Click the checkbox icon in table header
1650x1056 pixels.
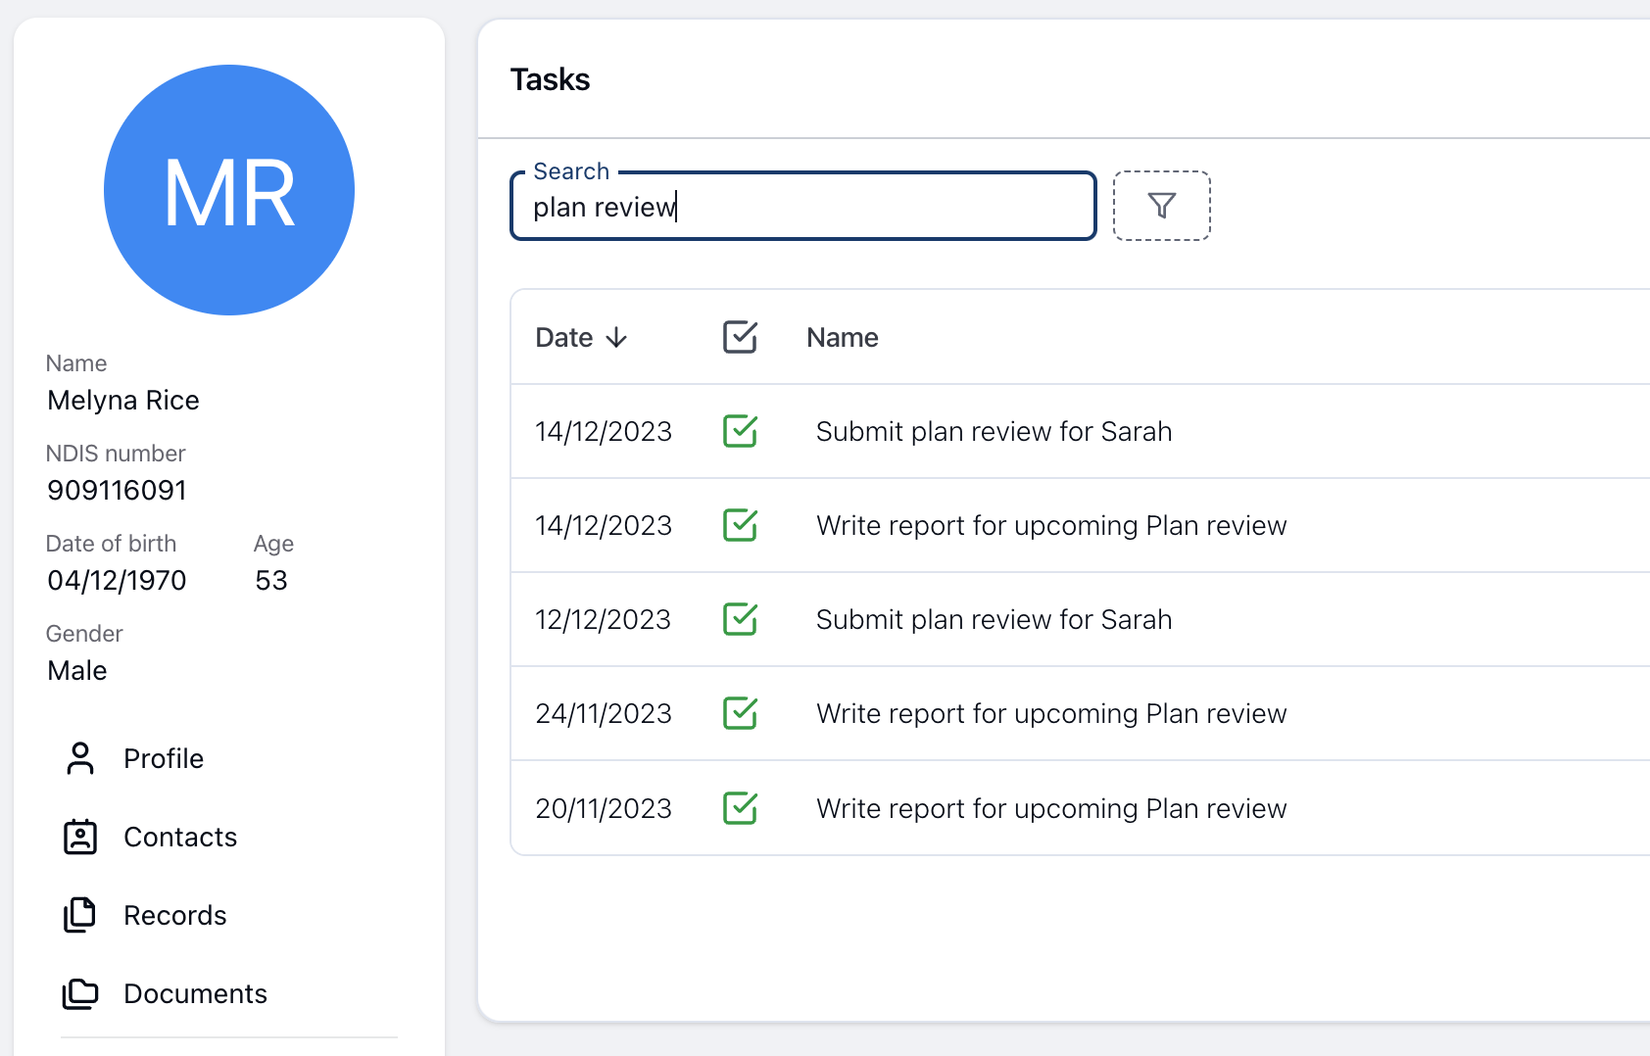[740, 337]
